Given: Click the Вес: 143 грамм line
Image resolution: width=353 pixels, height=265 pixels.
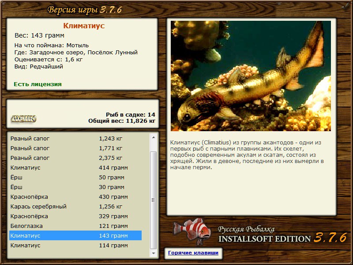Looking at the screenshot, I should point(39,35).
